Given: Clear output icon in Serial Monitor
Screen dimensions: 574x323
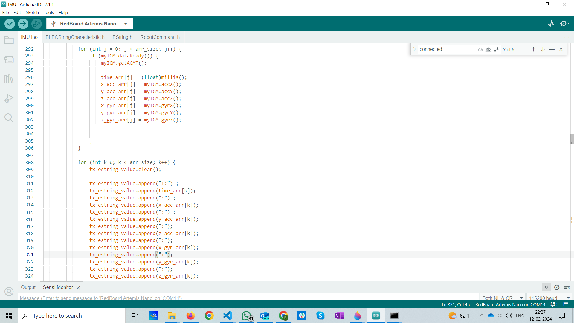Looking at the screenshot, I should [567, 287].
